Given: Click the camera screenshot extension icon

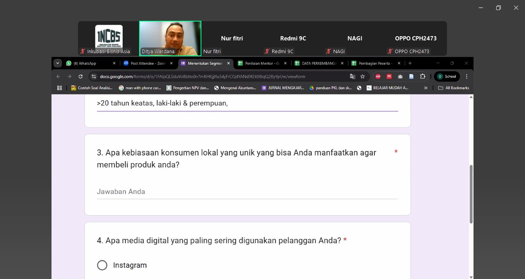Looking at the screenshot, I should tap(400, 77).
